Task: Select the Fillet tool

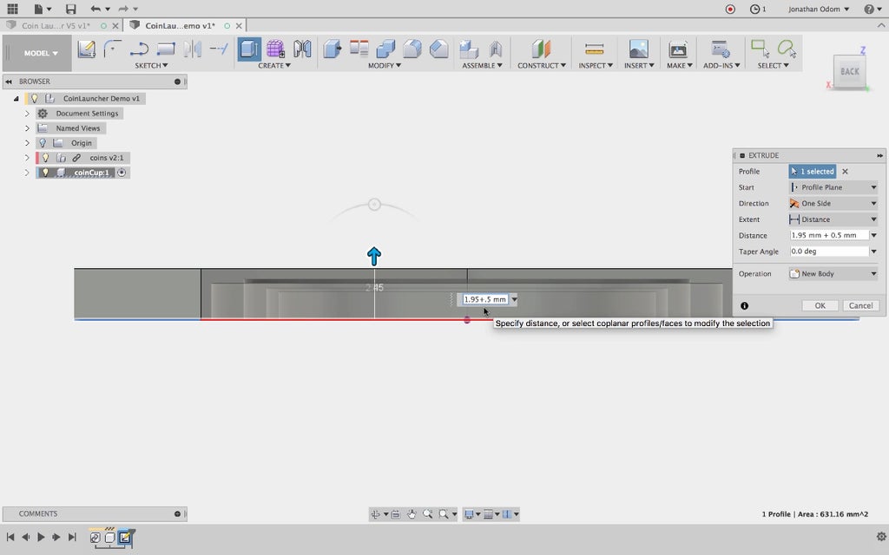Action: tap(412, 49)
